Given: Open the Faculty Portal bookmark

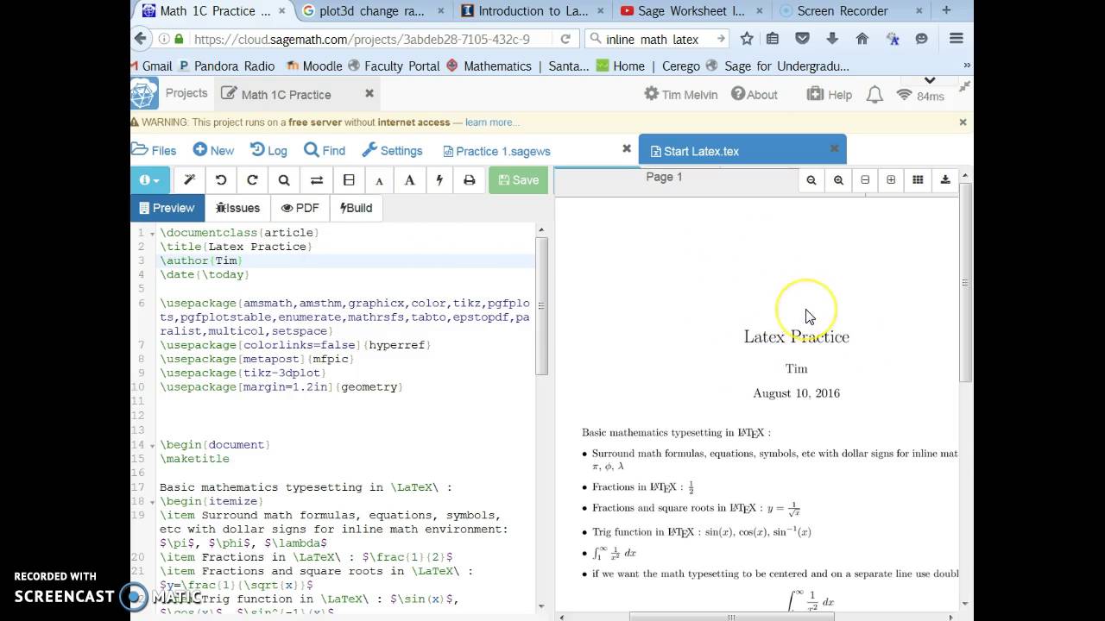Looking at the screenshot, I should click(x=394, y=66).
